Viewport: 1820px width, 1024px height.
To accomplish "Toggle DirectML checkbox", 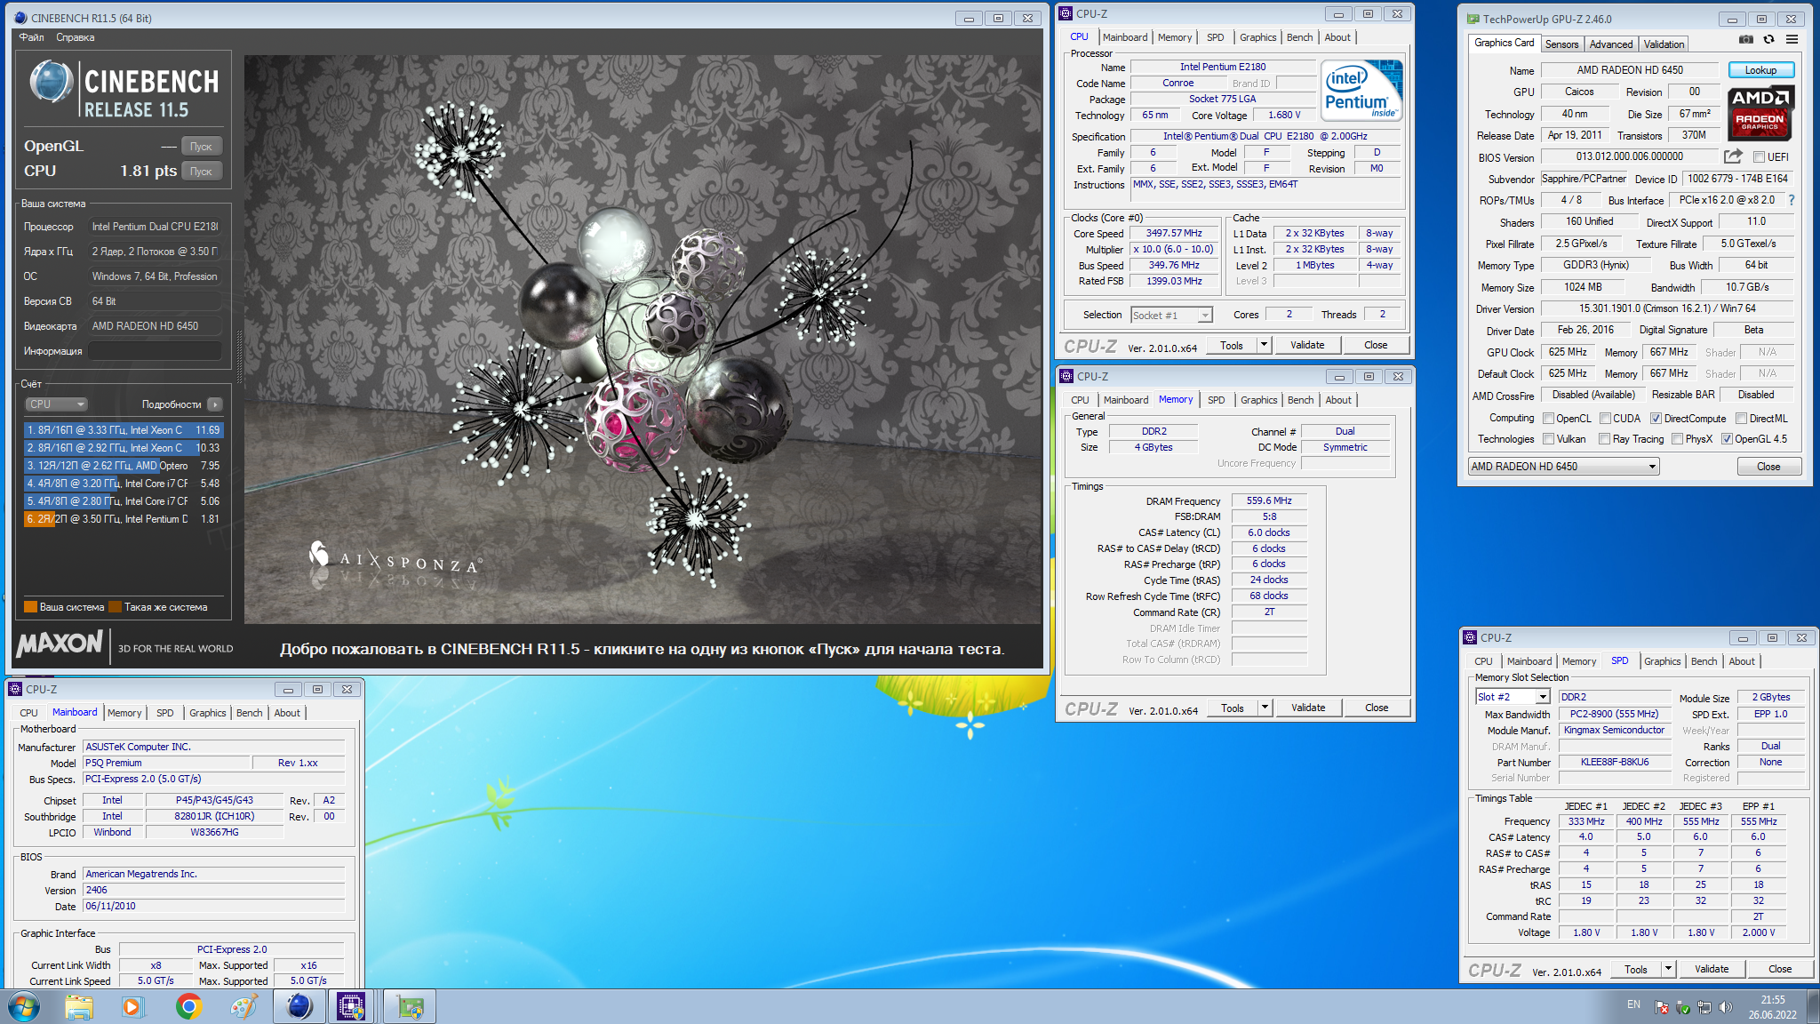I will point(1741,419).
